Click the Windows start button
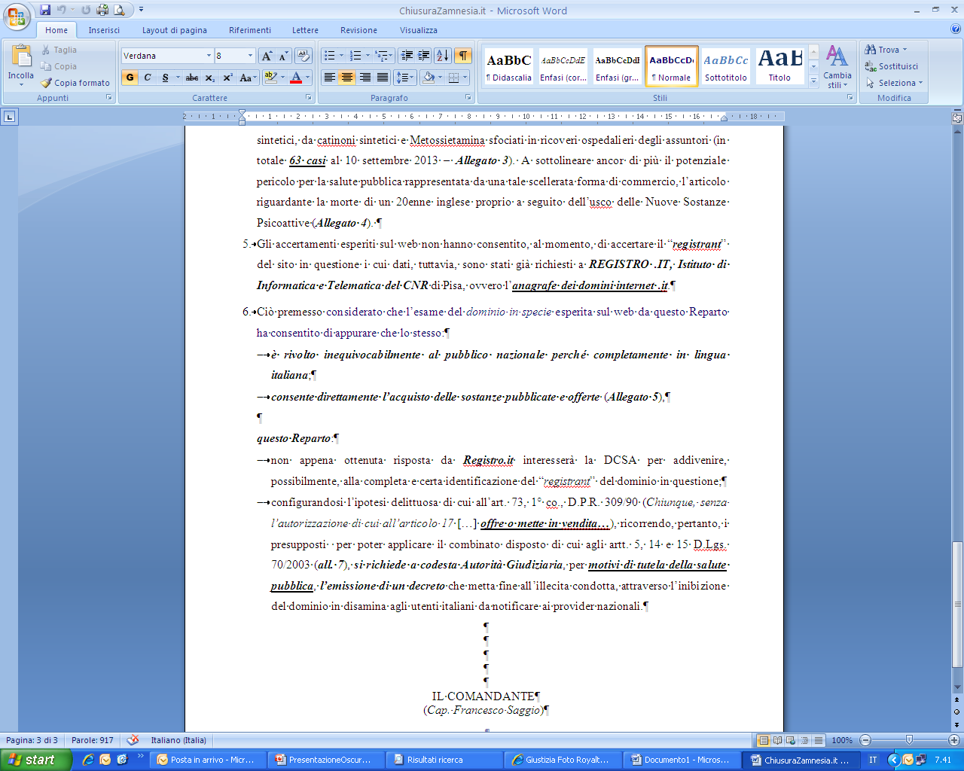 tap(35, 760)
